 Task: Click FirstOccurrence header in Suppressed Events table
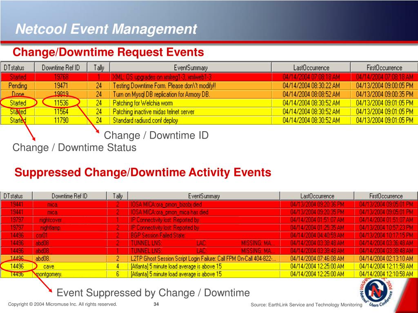386,196
